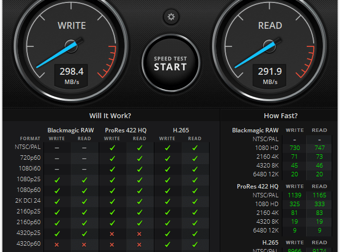Click the H.265 write checkmark at 1080i60
The width and height of the screenshot is (340, 252).
168,169
